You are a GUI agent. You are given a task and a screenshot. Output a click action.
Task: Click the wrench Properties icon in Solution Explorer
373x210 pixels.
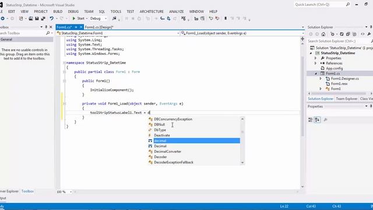coord(369,34)
